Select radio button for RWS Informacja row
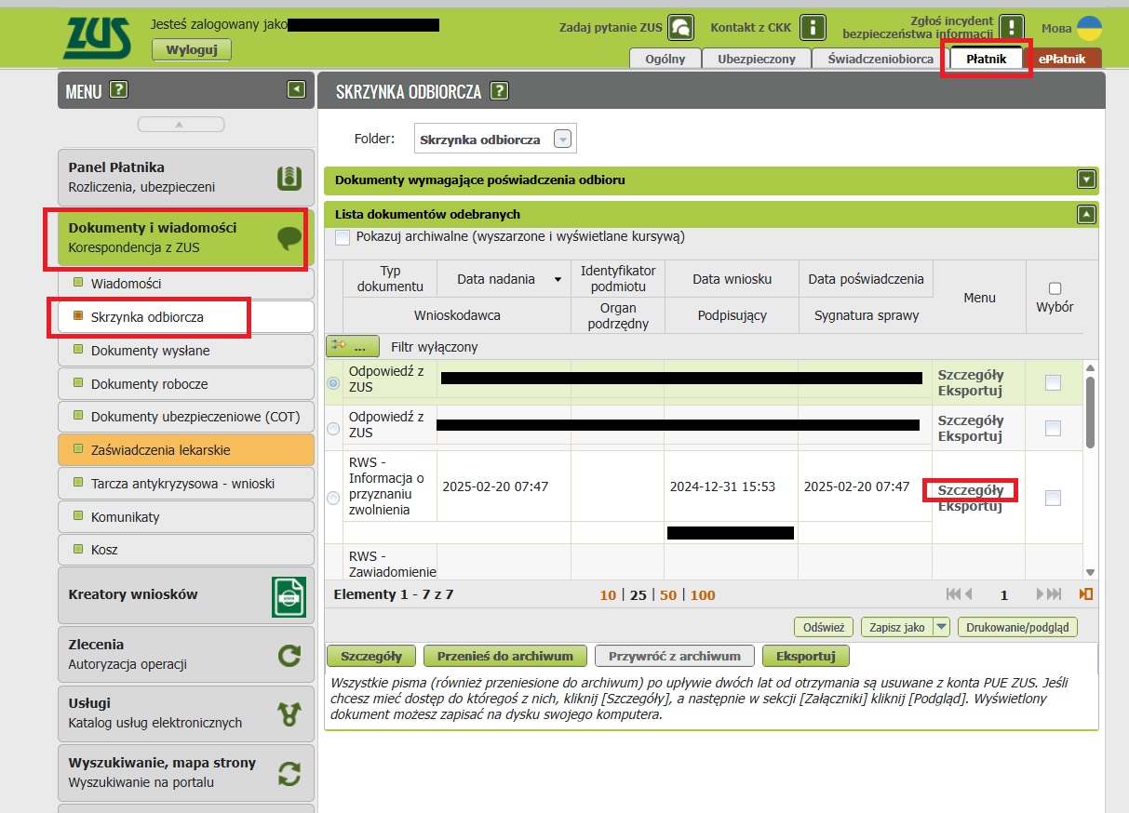 pos(334,498)
